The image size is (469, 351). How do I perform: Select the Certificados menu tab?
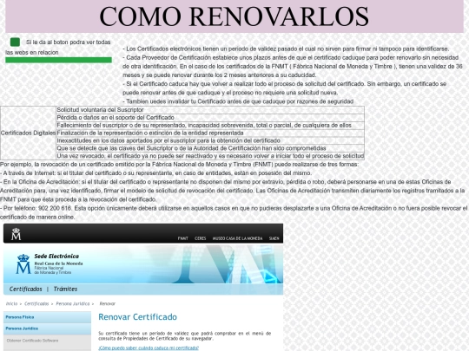(x=26, y=289)
